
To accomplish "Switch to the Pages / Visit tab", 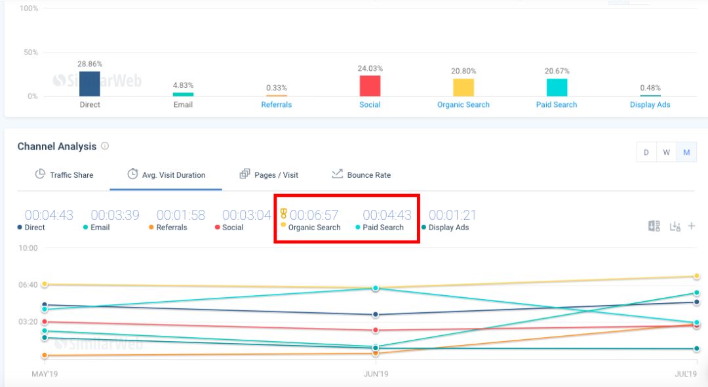I will [x=269, y=174].
